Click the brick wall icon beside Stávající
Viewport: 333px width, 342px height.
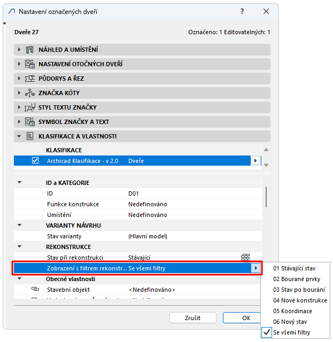click(x=245, y=258)
